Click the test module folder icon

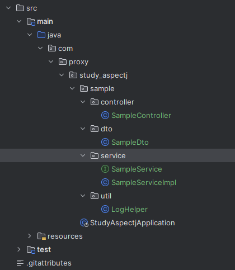[31, 250]
